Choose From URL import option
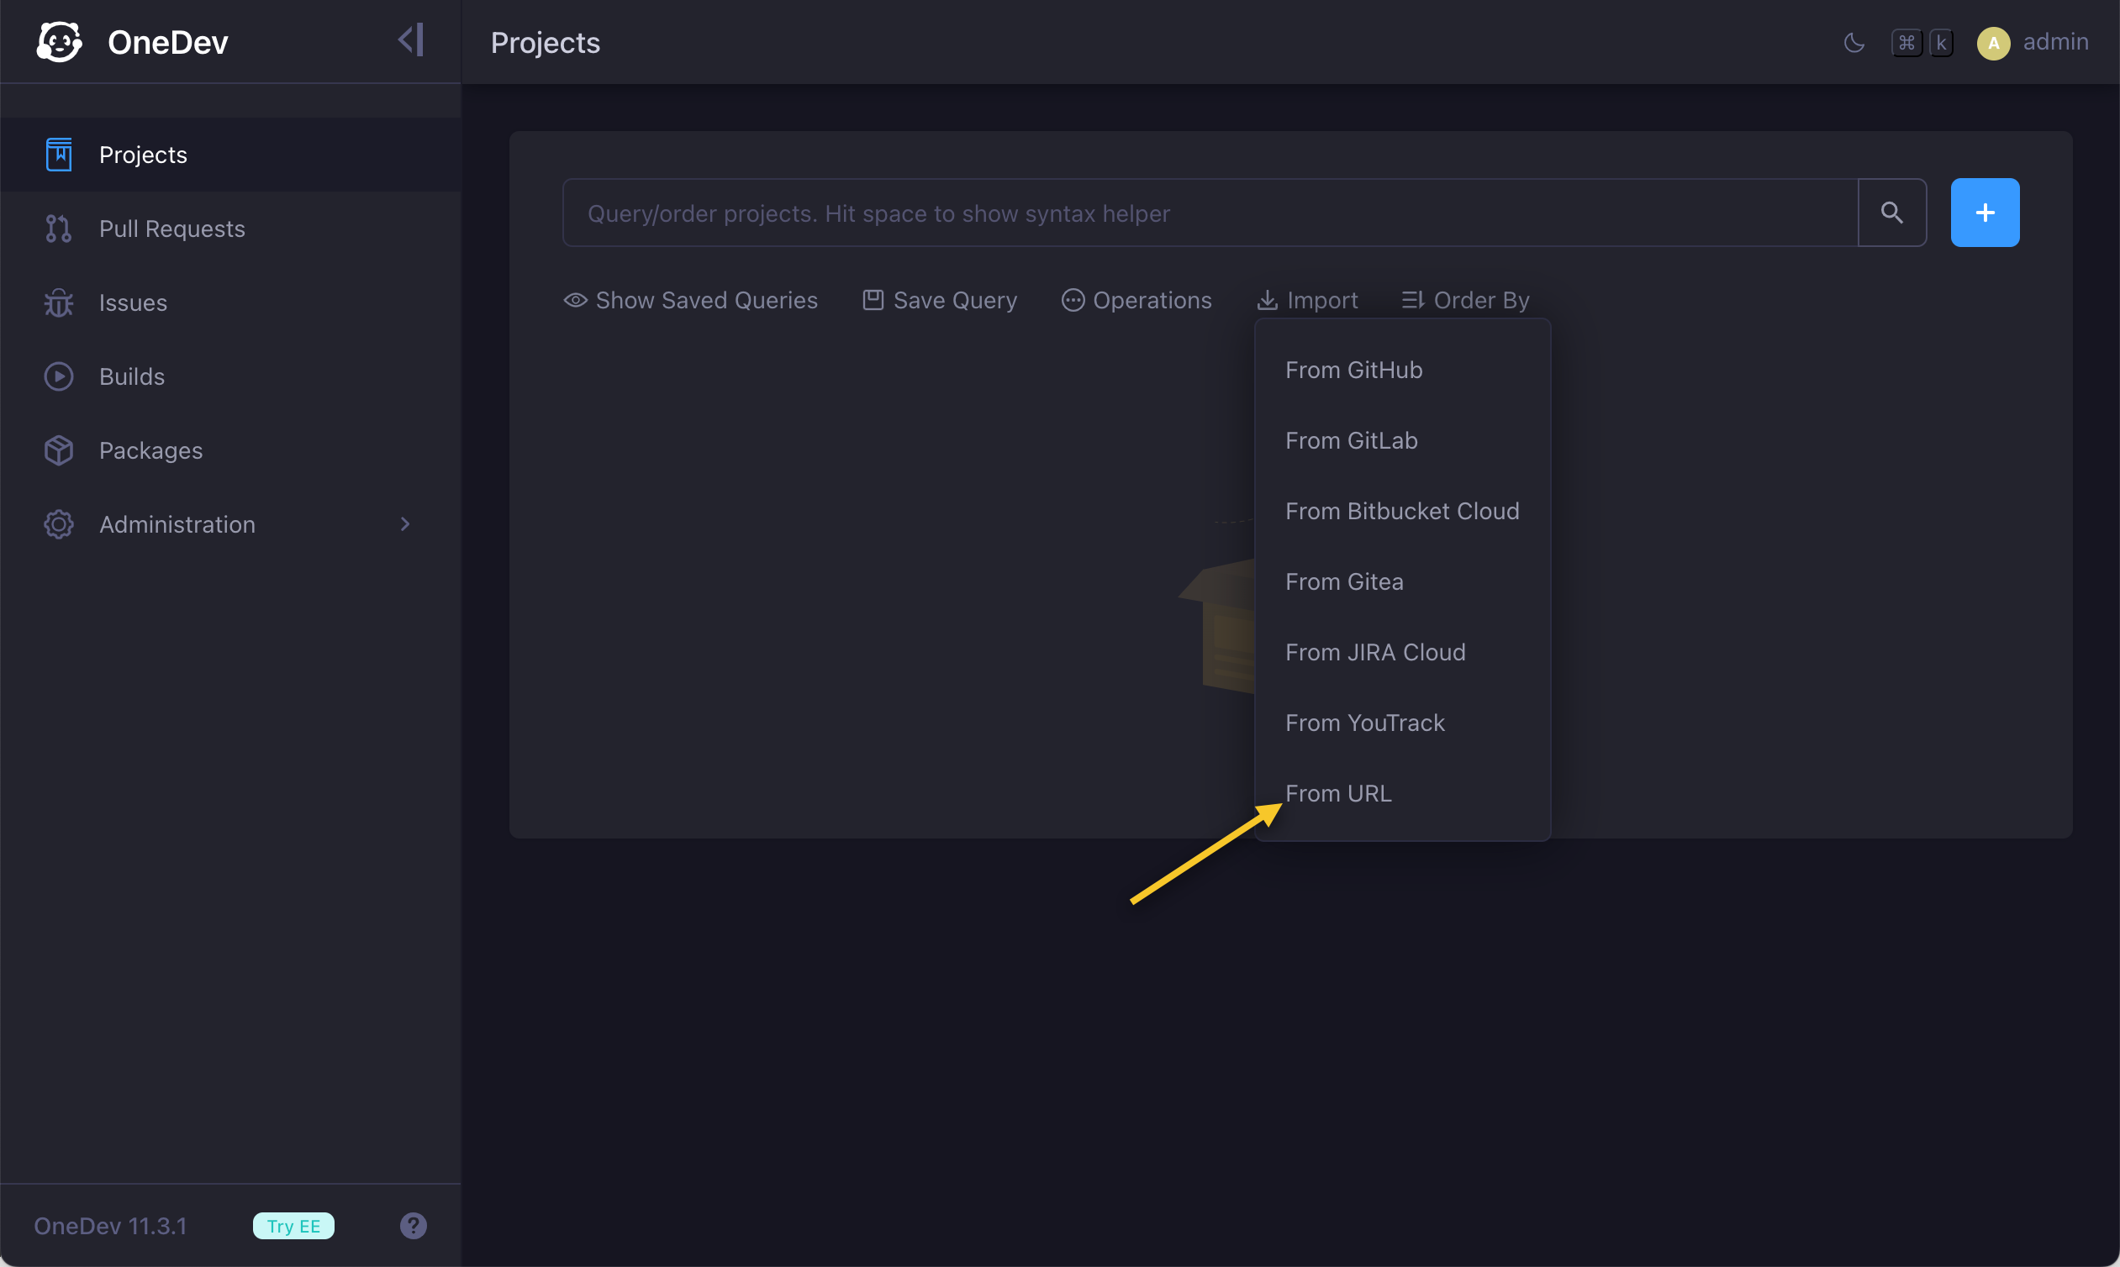Screen dimensions: 2120x1267 pos(1337,793)
